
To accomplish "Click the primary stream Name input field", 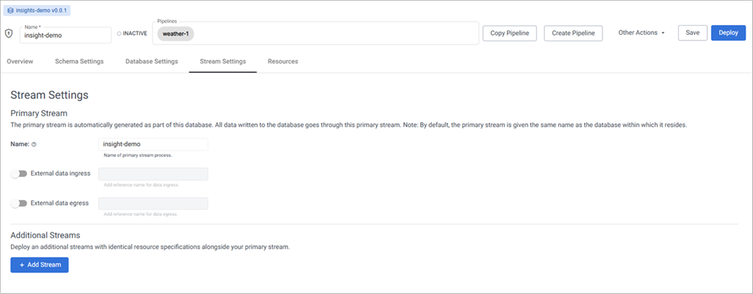I will pos(153,144).
